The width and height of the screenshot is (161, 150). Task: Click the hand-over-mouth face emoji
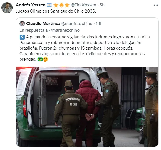[46, 59]
